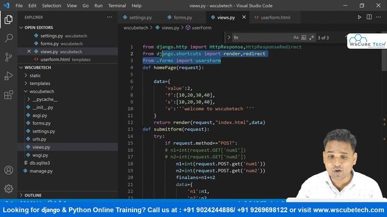Open settings.py in wscubetech folder tree
The height and width of the screenshot is (217, 387).
[x=44, y=131]
